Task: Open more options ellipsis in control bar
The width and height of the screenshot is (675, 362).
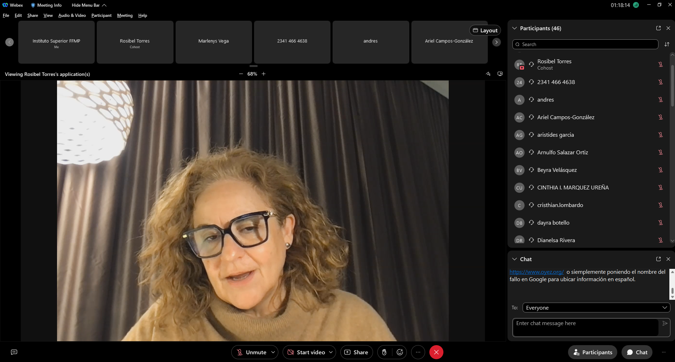Action: (x=418, y=352)
